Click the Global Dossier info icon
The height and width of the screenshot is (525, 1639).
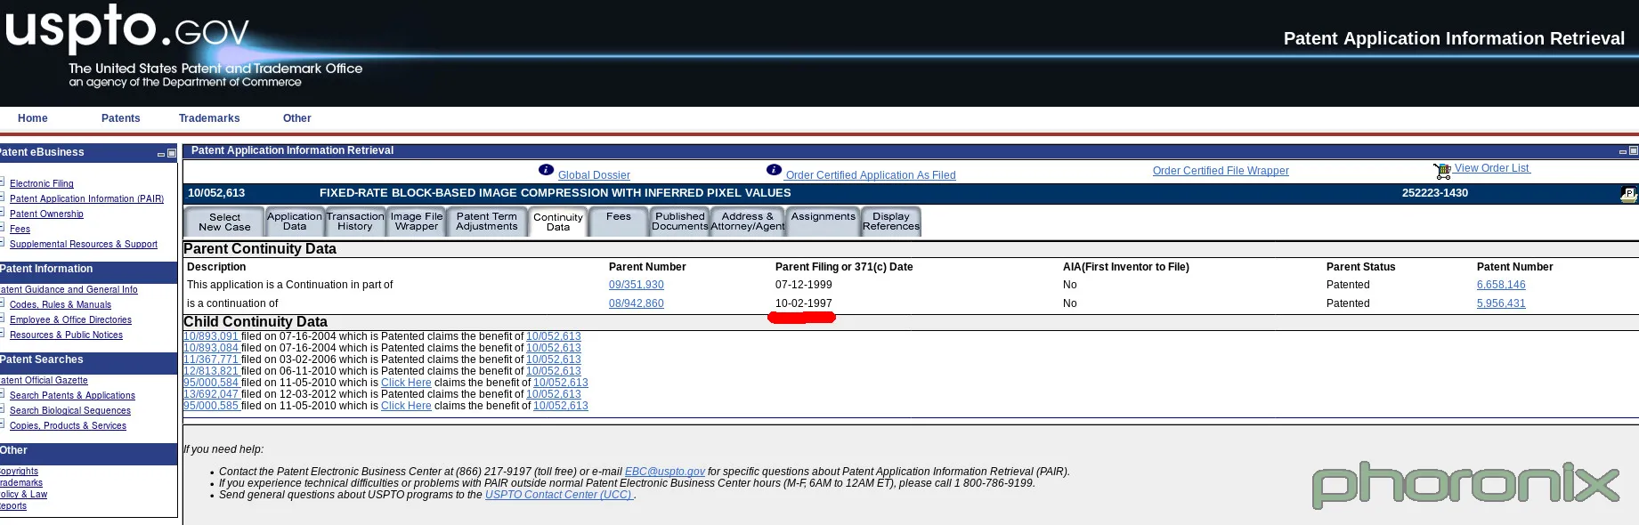click(x=546, y=170)
